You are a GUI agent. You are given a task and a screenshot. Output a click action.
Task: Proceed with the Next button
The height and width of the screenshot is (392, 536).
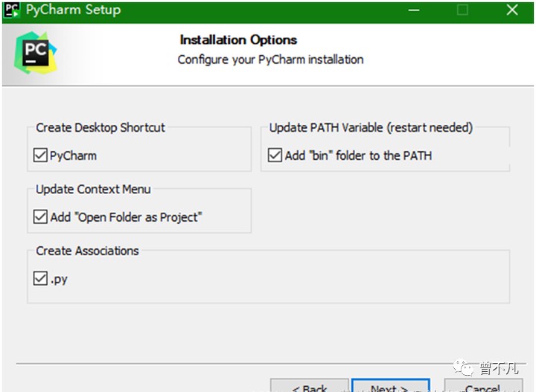(390, 385)
